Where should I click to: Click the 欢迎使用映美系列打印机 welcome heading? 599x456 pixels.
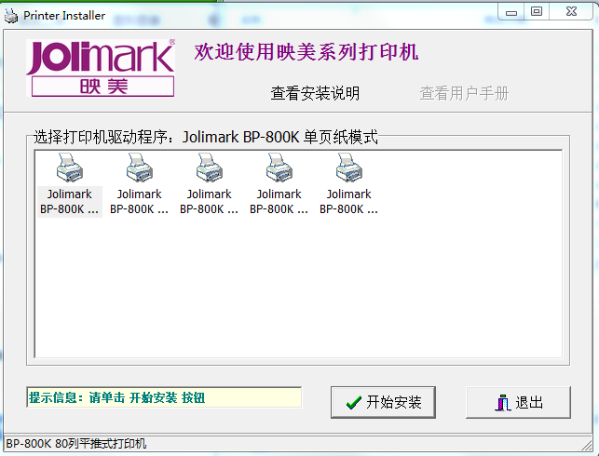coord(306,51)
